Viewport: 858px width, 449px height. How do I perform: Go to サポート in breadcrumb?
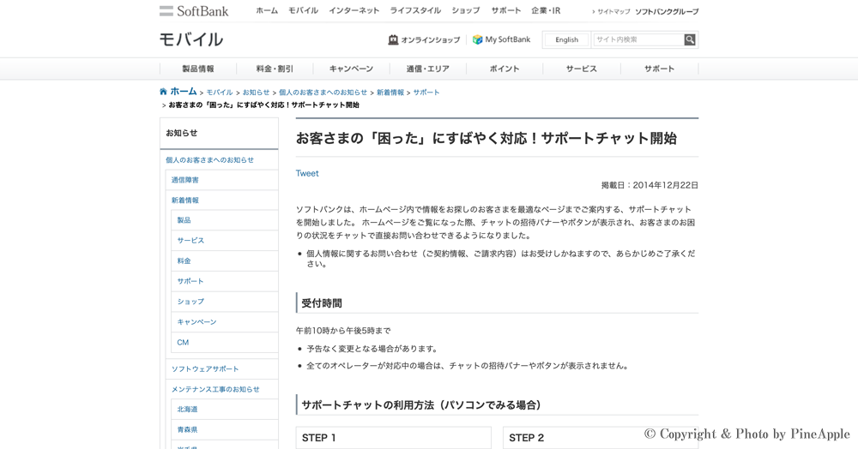point(426,93)
